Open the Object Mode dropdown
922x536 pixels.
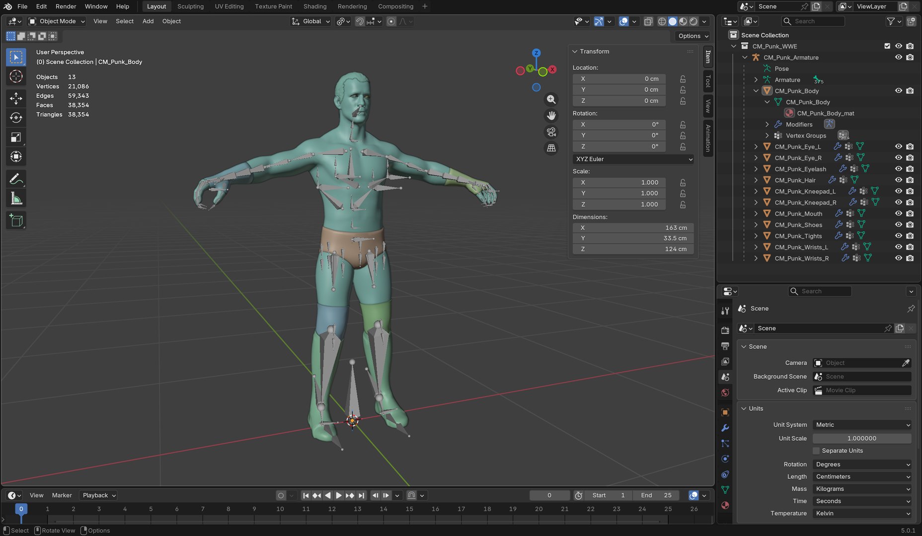point(57,21)
